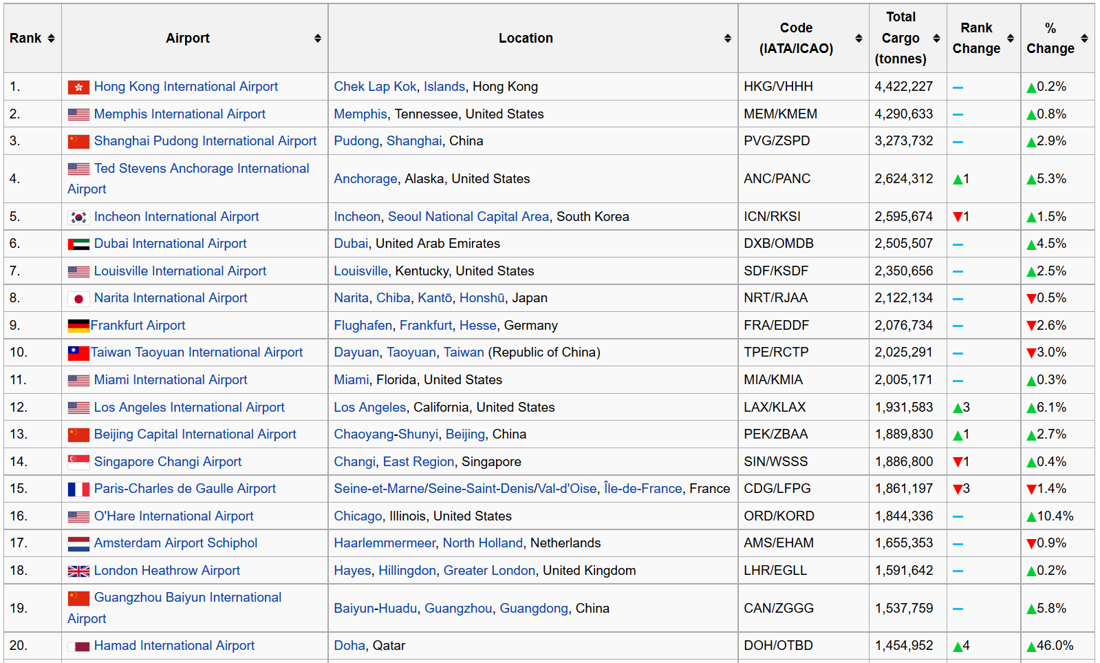This screenshot has width=1100, height=663.
Task: Follow the Greater London location link
Action: [x=489, y=571]
